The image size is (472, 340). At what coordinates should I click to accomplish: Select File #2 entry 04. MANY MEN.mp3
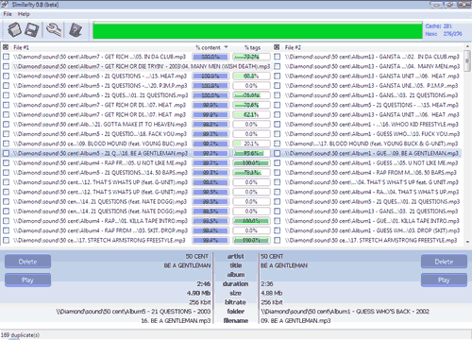pos(372,66)
